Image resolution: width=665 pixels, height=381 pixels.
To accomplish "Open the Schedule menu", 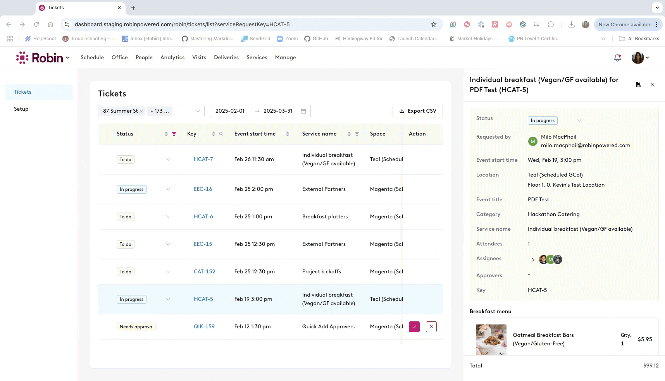I will pos(92,58).
